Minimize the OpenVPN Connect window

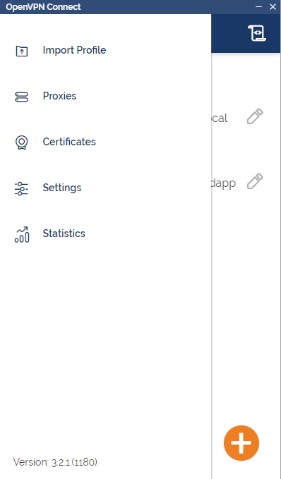tap(258, 7)
